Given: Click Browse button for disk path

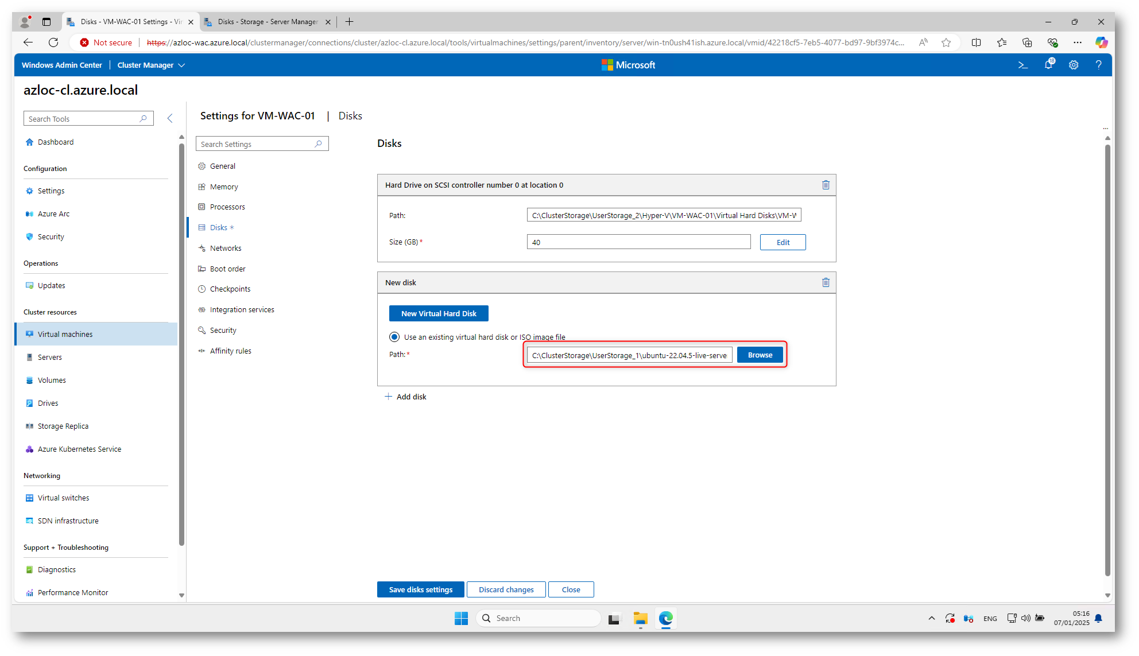Looking at the screenshot, I should click(760, 355).
